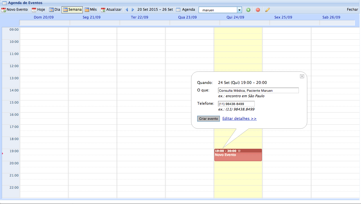Select the Semana view
The height and width of the screenshot is (204, 361).
click(x=72, y=10)
